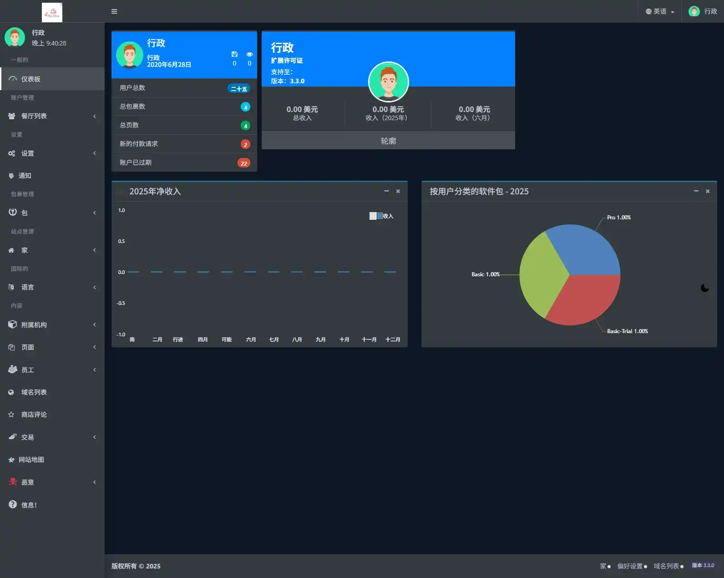Image resolution: width=724 pixels, height=578 pixels.
Task: Click the 偏好设置 footer link
Action: [630, 566]
